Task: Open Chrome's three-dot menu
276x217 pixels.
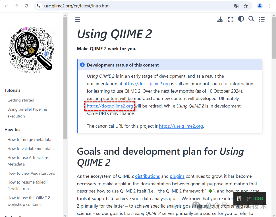Action: click(270, 6)
